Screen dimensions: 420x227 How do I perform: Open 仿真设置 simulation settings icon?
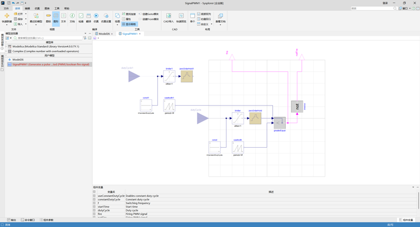click(x=106, y=18)
